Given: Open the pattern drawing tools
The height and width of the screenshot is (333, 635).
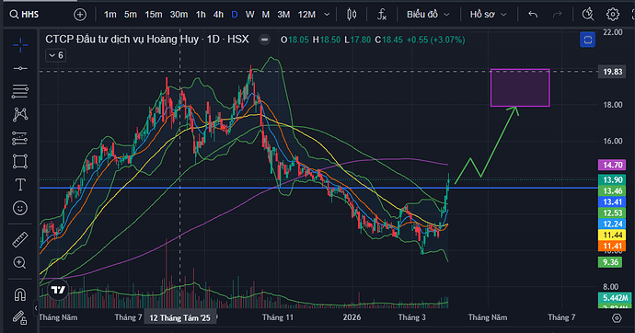Looking at the screenshot, I should click(x=20, y=114).
